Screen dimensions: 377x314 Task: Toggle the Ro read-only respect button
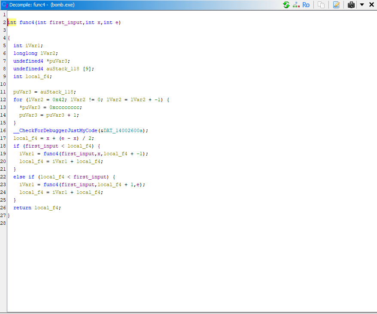(306, 5)
